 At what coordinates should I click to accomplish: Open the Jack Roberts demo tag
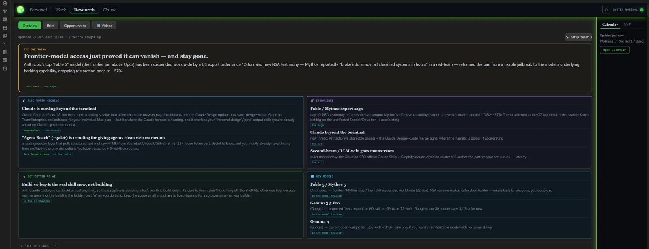[x=36, y=154]
